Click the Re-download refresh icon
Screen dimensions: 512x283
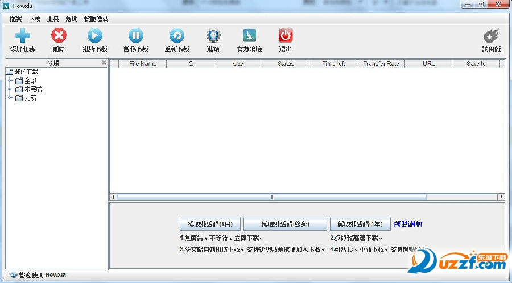(177, 36)
